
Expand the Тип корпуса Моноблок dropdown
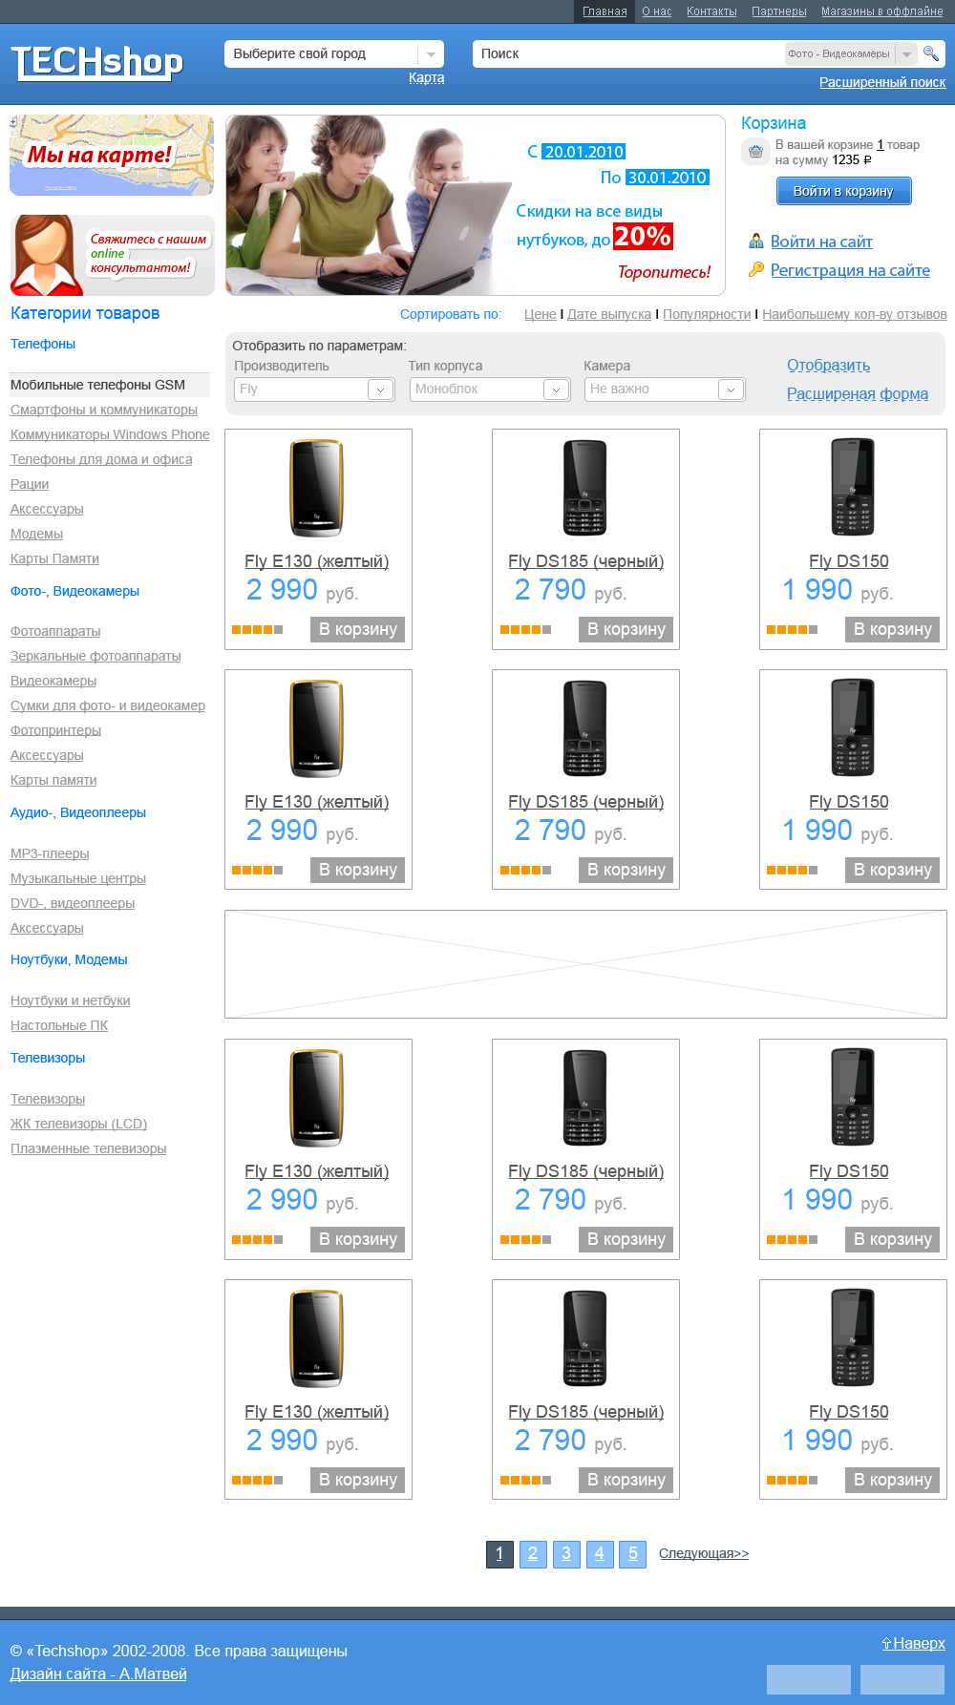(x=556, y=389)
